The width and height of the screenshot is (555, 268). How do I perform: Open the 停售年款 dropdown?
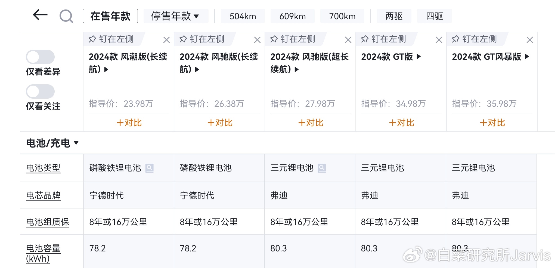(x=176, y=16)
